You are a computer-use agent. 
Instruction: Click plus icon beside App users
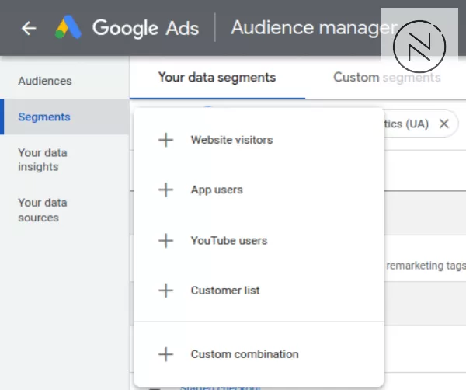click(x=165, y=190)
